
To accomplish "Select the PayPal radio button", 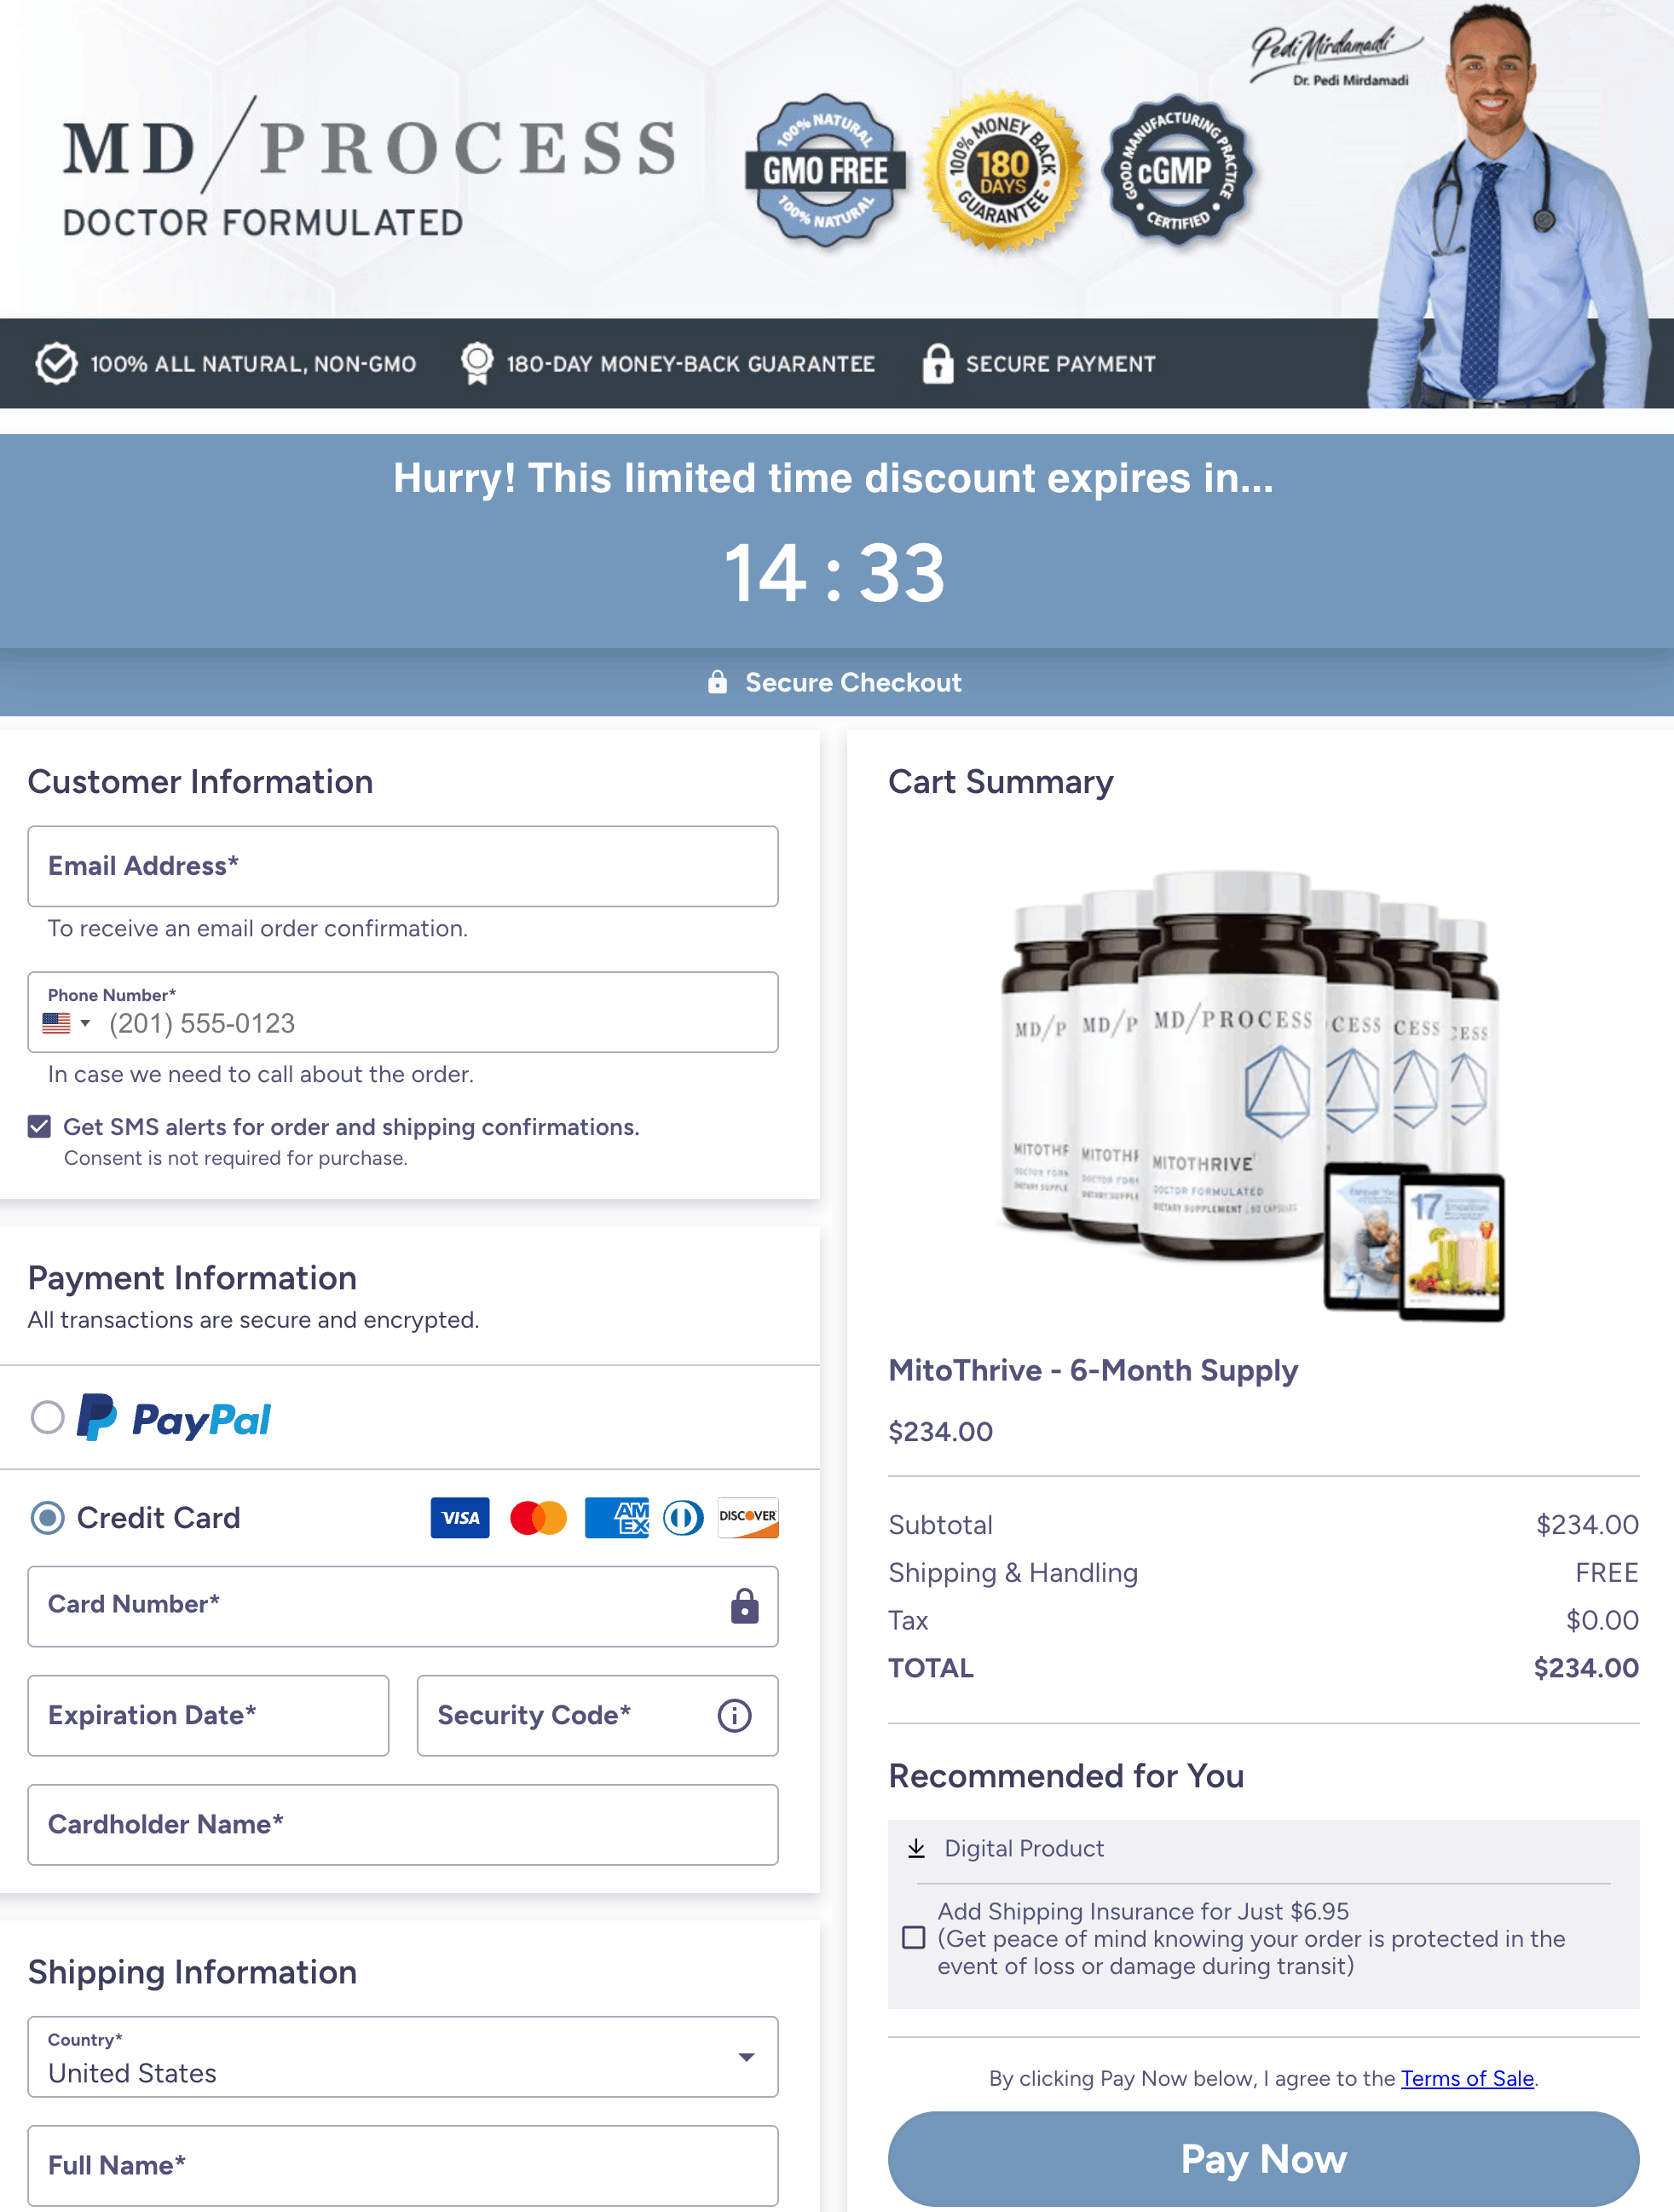I will tap(47, 1417).
